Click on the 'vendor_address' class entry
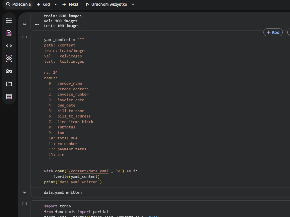290x217 pixels. point(73,89)
